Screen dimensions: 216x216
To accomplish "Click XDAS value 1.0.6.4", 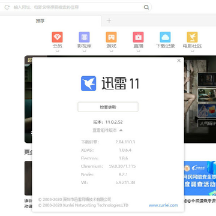I will [x=125, y=150].
